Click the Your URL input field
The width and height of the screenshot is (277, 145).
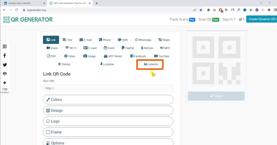108,88
